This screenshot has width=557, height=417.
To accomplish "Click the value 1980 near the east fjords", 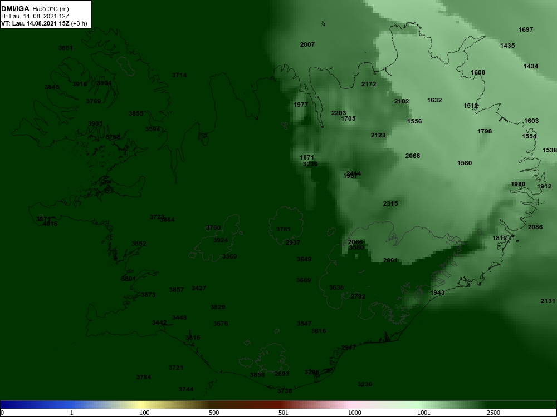I will (x=518, y=185).
